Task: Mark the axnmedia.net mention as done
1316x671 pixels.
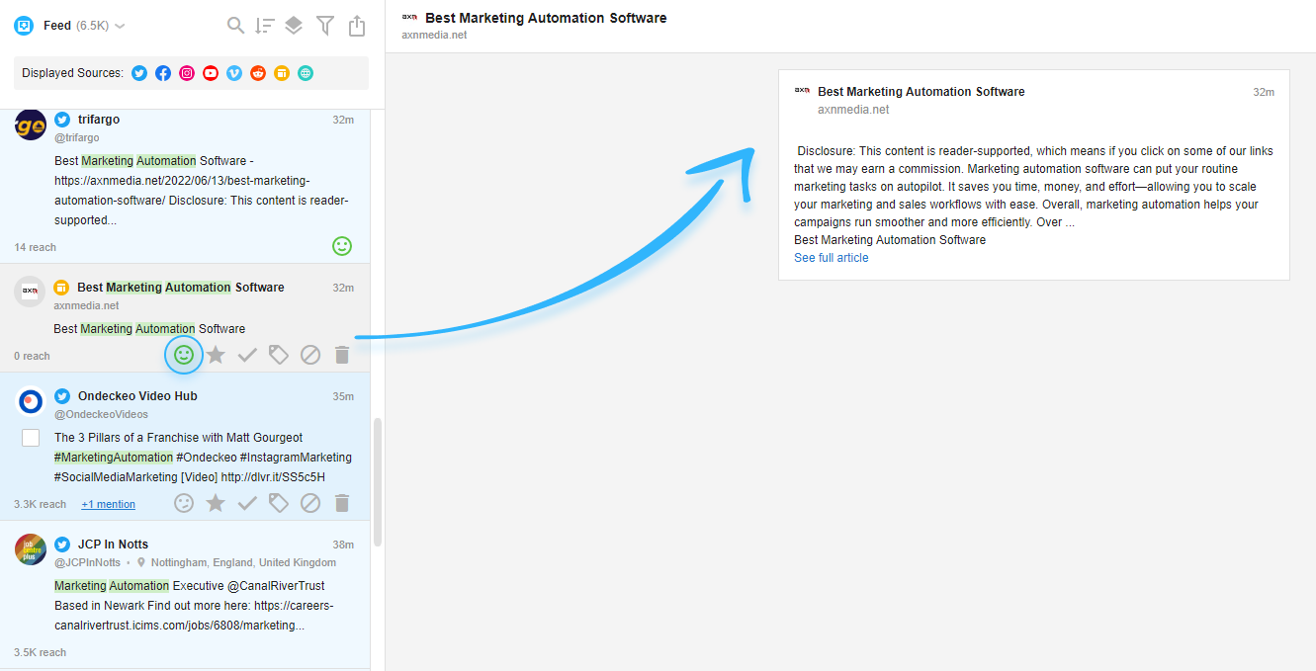Action: click(247, 355)
